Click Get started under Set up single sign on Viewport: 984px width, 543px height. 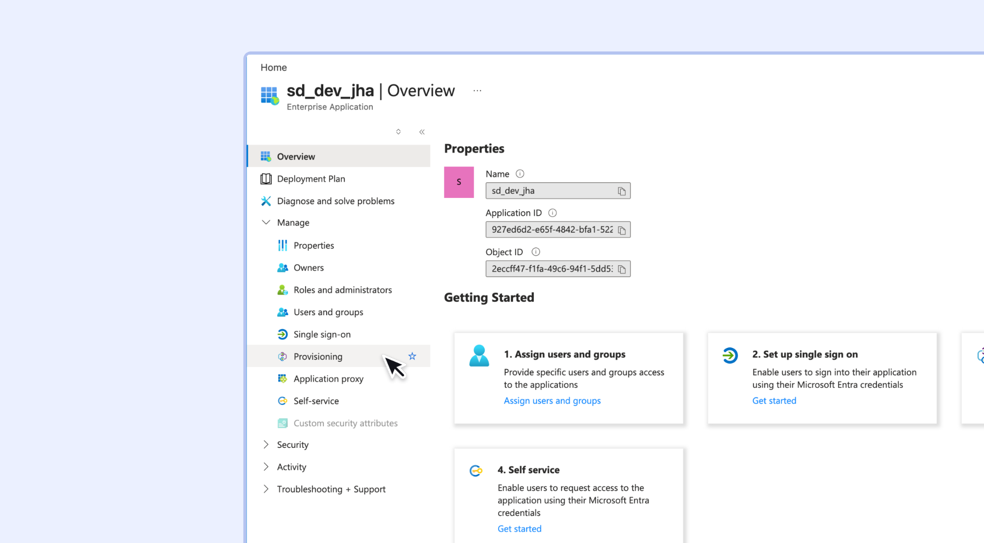tap(774, 400)
